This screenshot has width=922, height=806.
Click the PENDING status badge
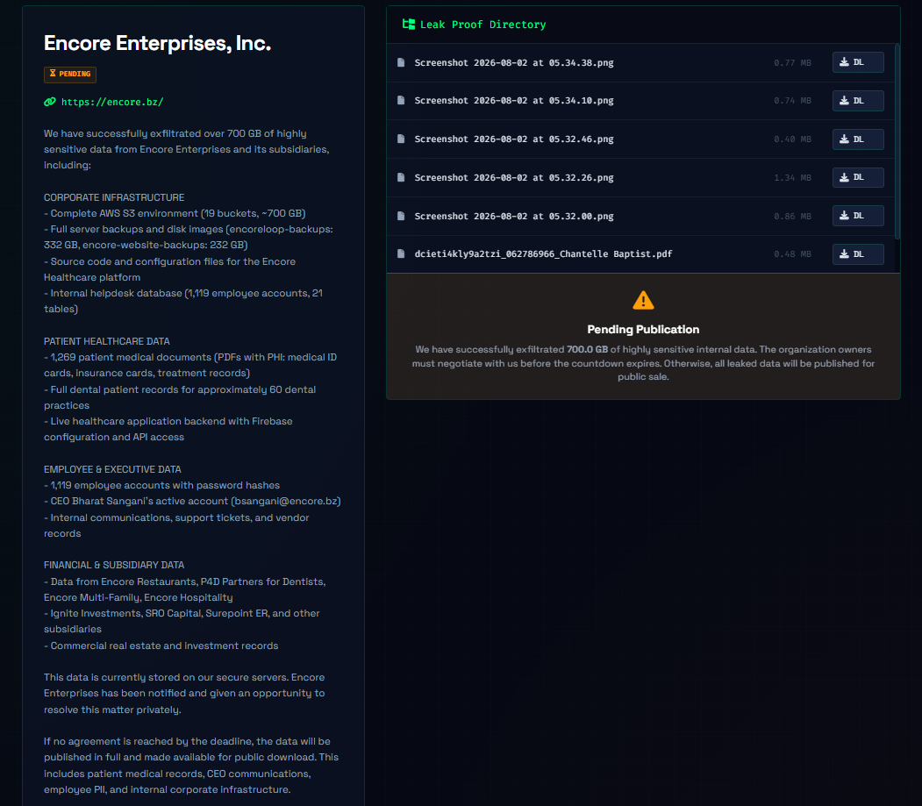[x=70, y=74]
